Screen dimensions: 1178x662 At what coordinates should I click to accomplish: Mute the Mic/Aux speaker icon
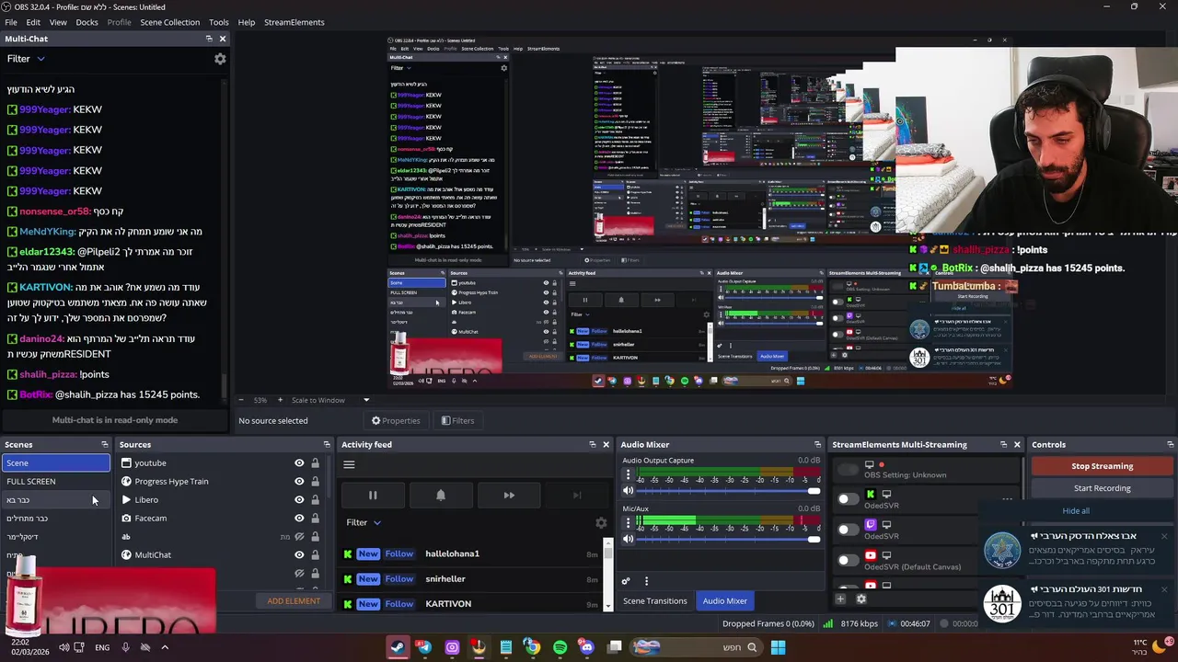pos(629,539)
